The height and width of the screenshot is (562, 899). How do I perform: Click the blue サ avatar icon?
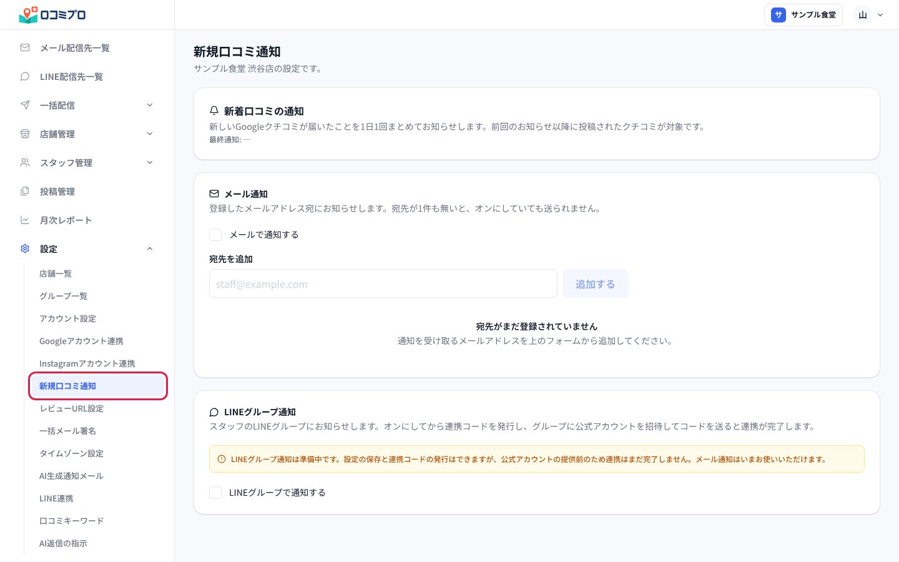(x=778, y=15)
